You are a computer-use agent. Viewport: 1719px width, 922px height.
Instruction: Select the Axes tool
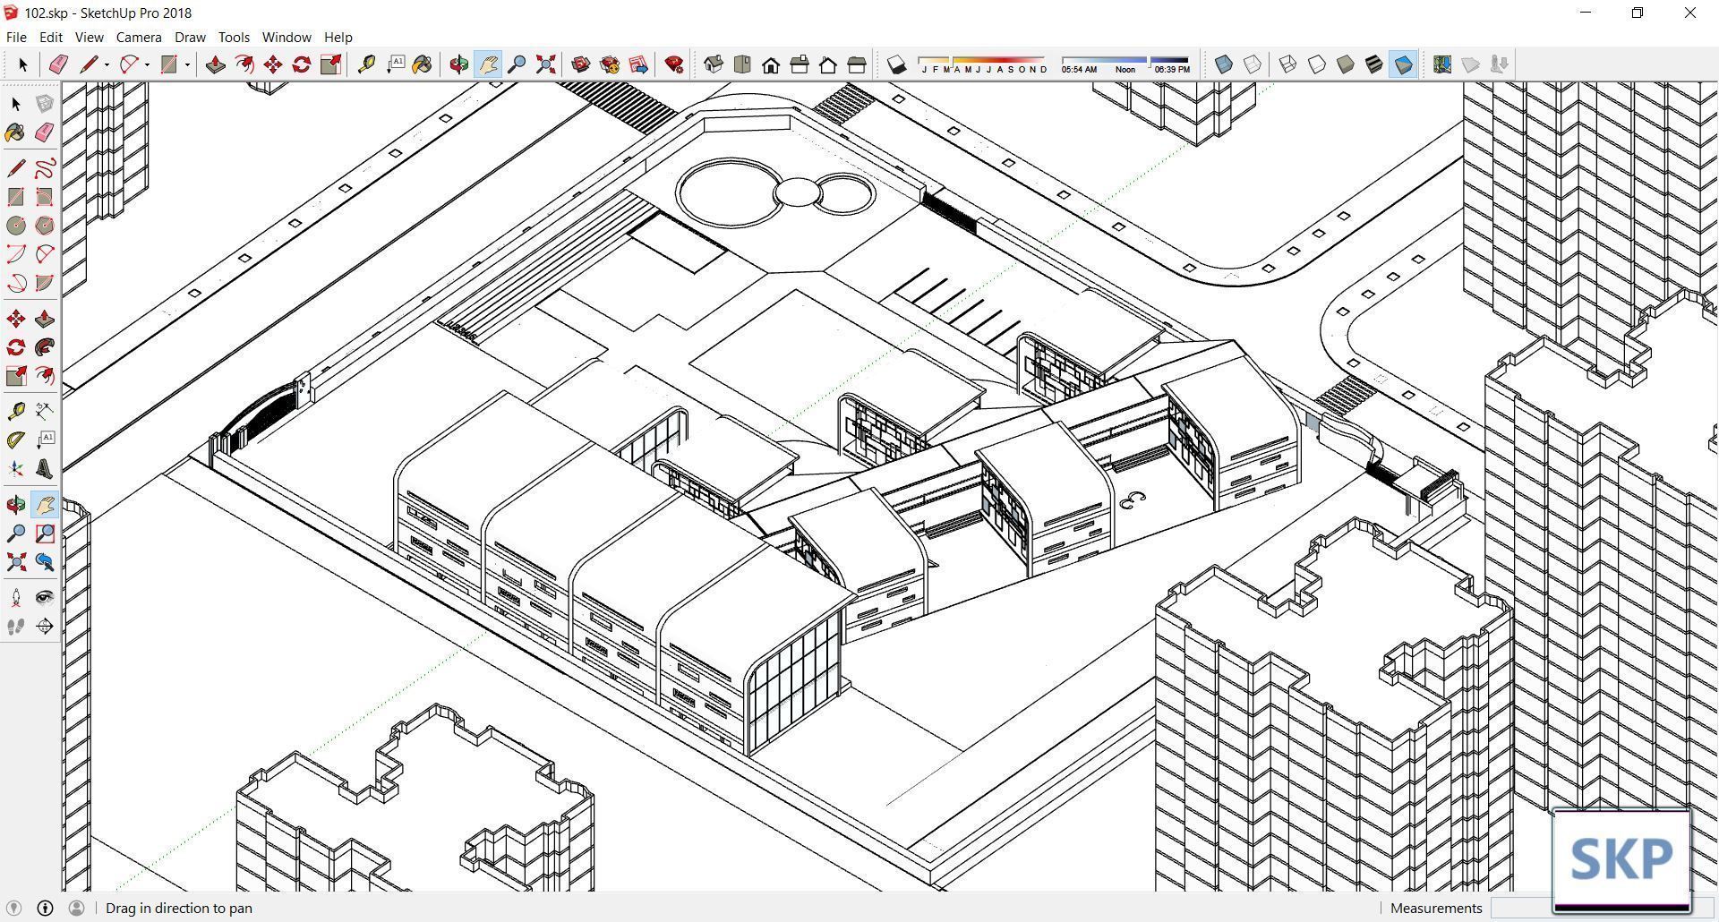click(x=16, y=468)
